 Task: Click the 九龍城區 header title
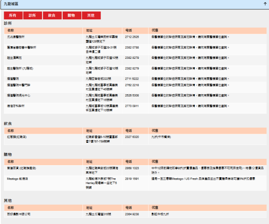(x=11, y=4)
